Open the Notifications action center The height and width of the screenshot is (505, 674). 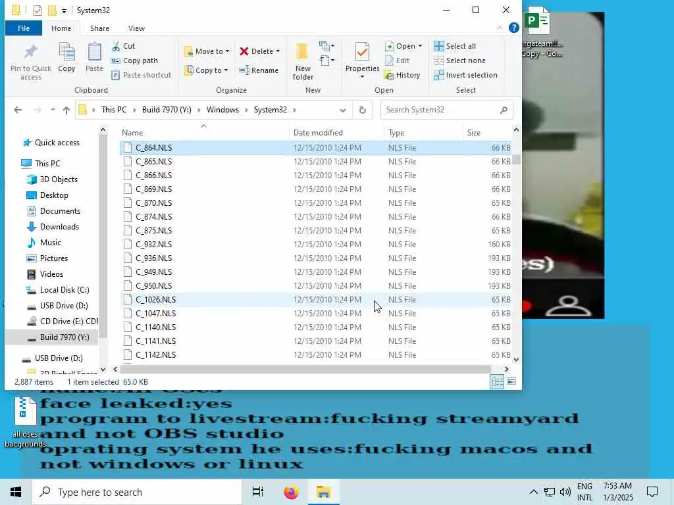(x=652, y=492)
